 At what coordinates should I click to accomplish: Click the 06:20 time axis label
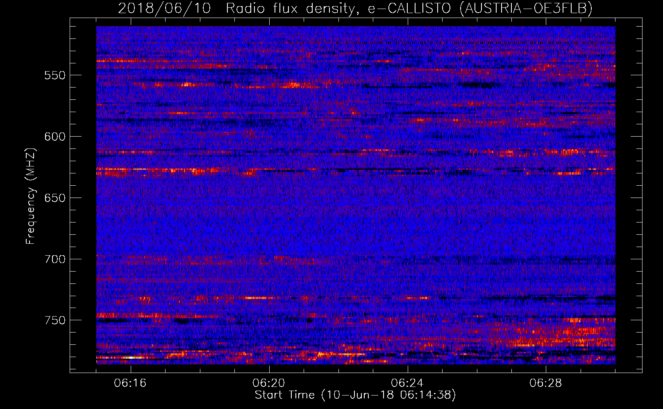pyautogui.click(x=269, y=383)
